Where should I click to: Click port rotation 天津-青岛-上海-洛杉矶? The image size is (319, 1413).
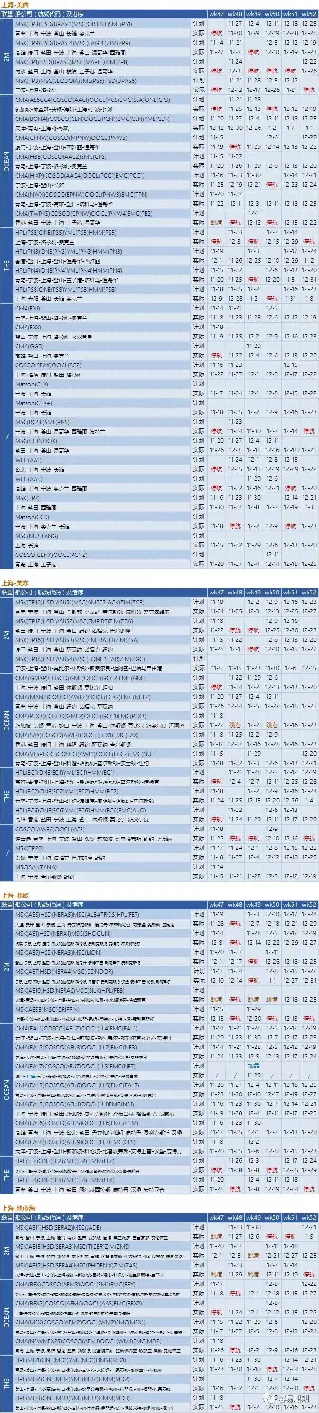pyautogui.click(x=42, y=128)
